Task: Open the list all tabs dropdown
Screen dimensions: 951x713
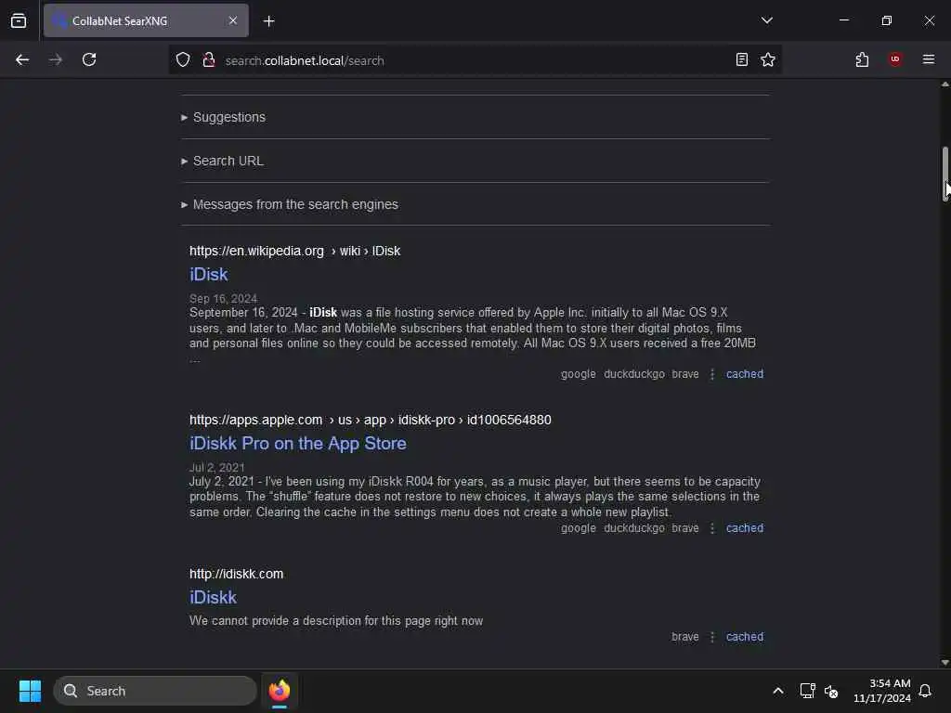Action: click(x=766, y=20)
